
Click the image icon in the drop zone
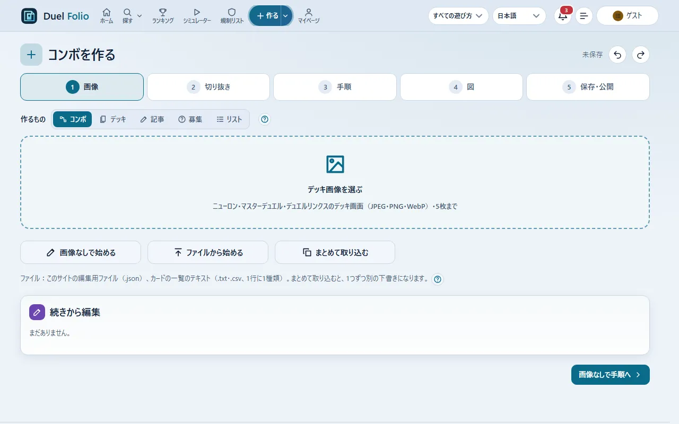[x=335, y=164]
